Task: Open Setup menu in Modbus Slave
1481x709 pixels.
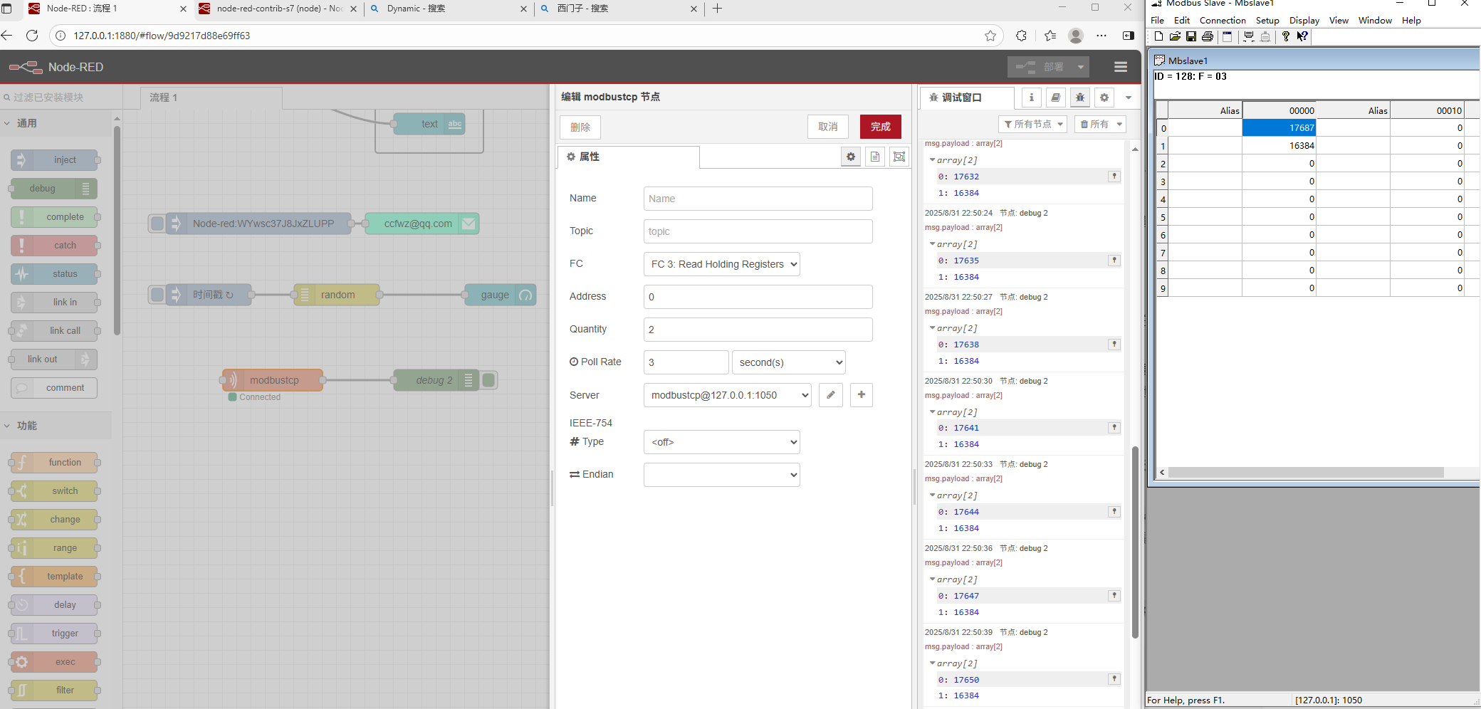Action: coord(1267,20)
